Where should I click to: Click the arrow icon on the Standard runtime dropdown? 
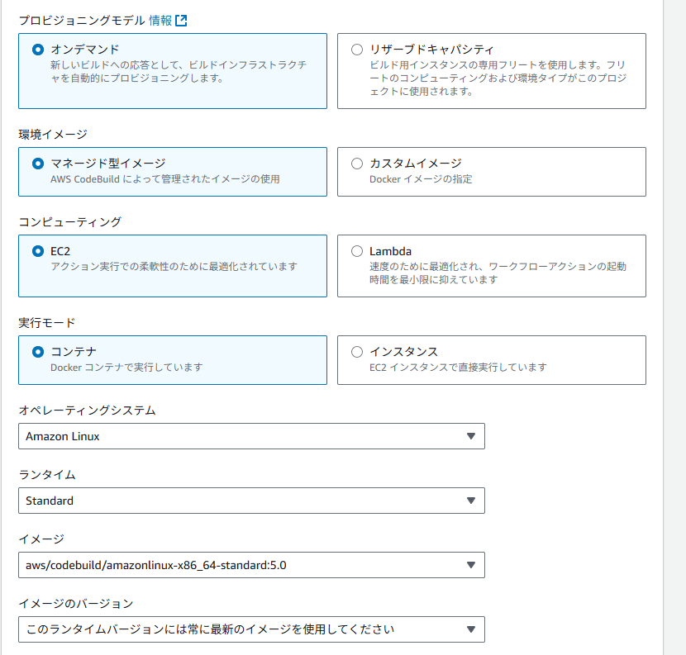pos(471,501)
